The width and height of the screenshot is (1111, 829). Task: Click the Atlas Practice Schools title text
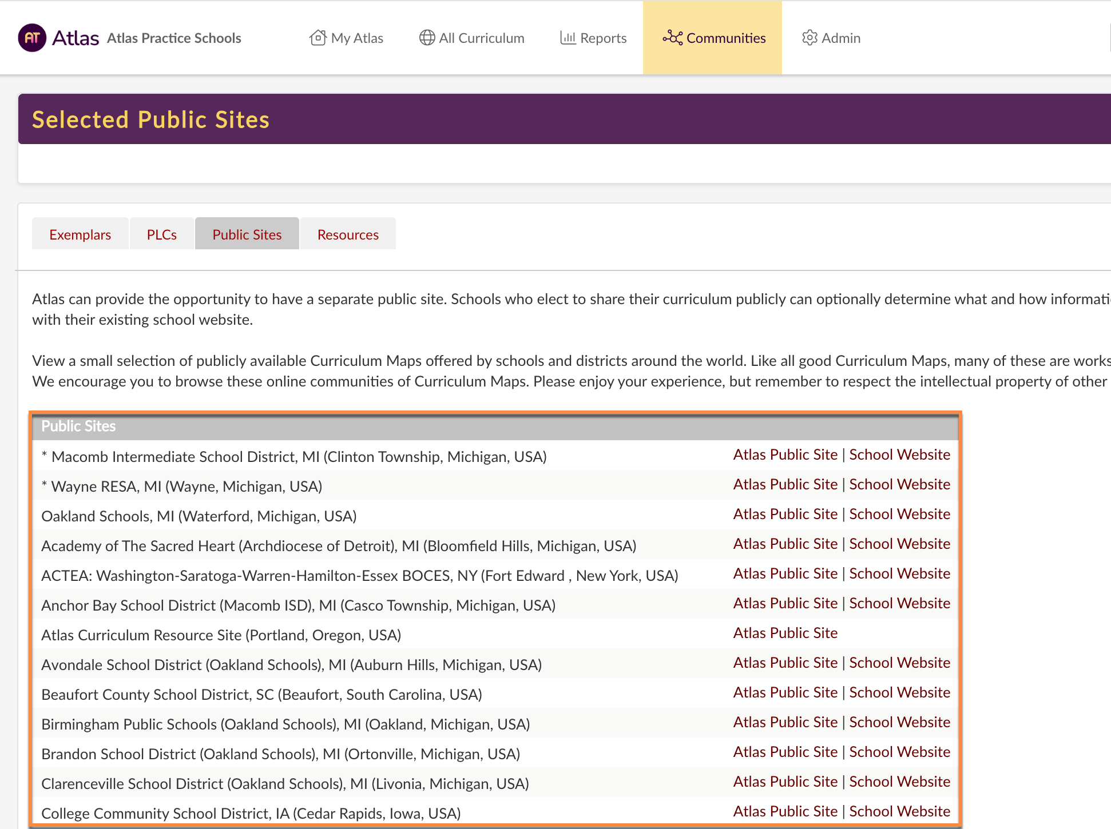[174, 38]
